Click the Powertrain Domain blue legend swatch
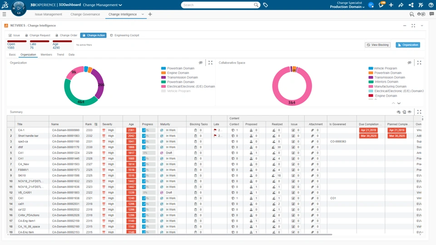The image size is (436, 245). click(x=163, y=69)
